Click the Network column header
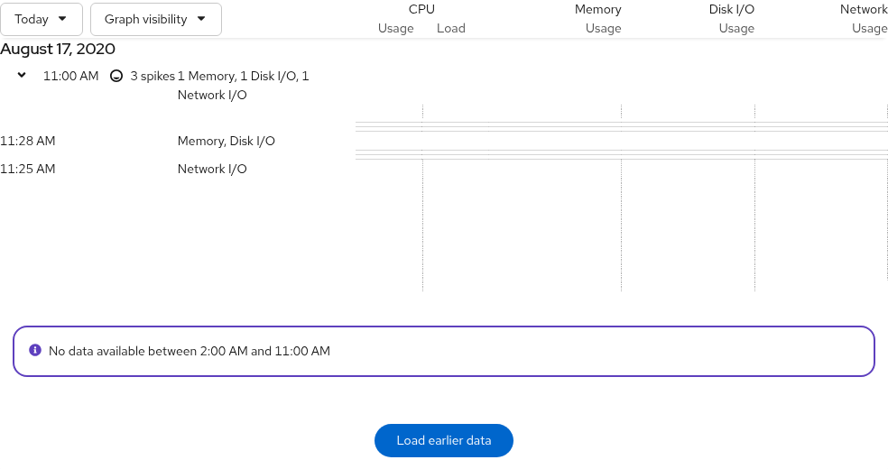Image resolution: width=888 pixels, height=469 pixels. tap(864, 9)
